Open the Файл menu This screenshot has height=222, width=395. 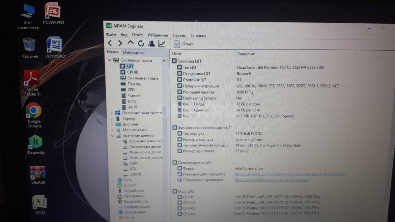(111, 35)
